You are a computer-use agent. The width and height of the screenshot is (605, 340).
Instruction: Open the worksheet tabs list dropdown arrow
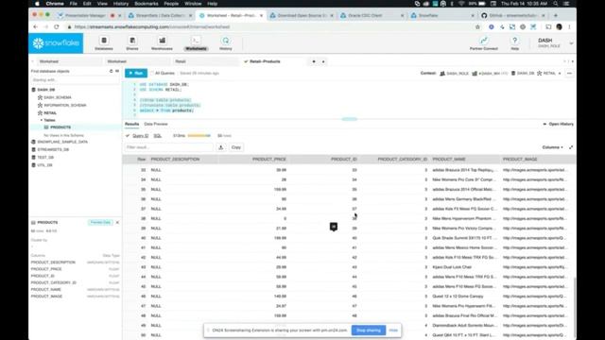[323, 61]
